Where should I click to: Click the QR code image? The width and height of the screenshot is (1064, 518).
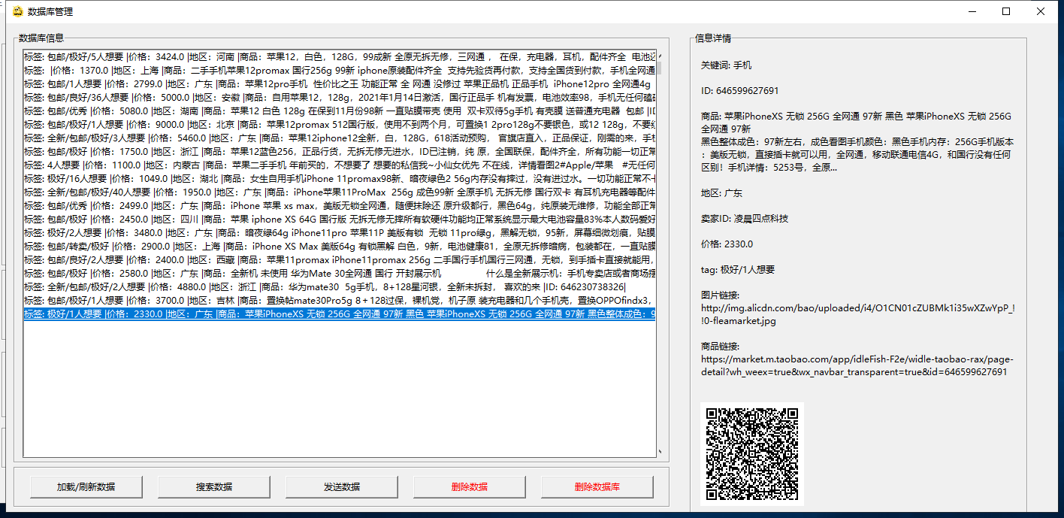[752, 453]
